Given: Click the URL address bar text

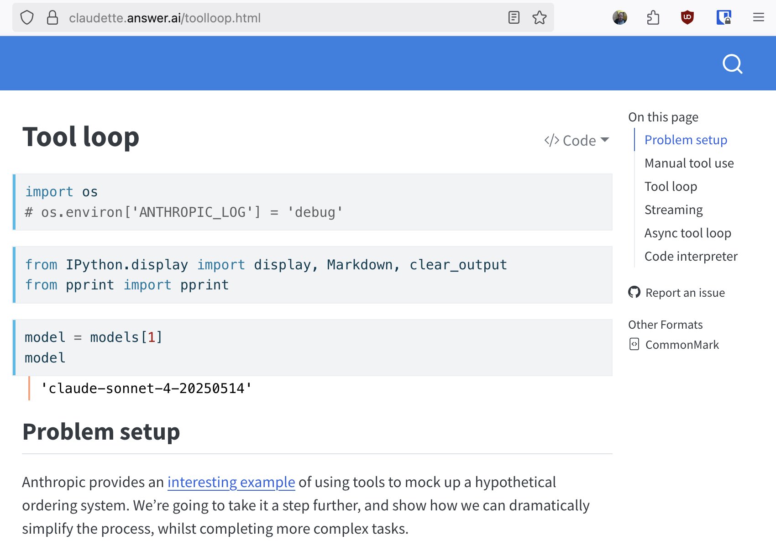Looking at the screenshot, I should pos(165,18).
